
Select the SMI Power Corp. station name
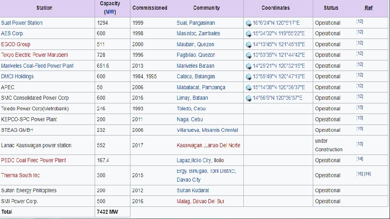[x=19, y=202]
